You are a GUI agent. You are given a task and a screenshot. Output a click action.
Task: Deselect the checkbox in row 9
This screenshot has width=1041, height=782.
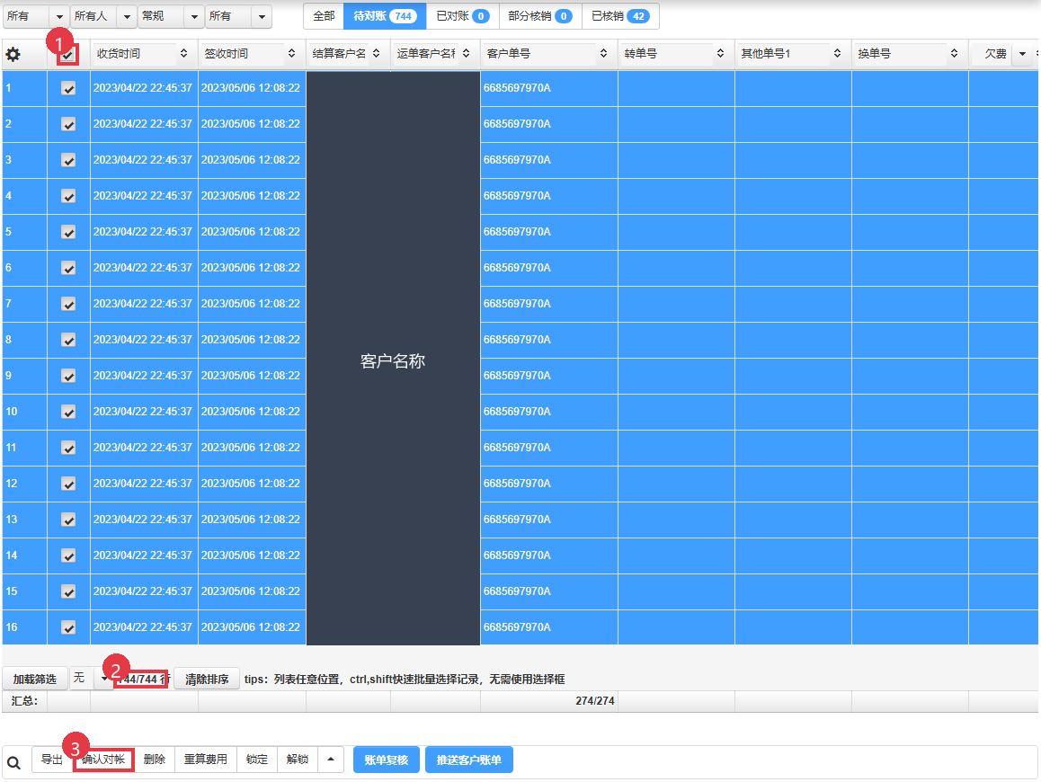pos(68,376)
